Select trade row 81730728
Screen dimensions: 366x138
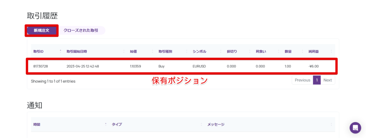point(181,66)
